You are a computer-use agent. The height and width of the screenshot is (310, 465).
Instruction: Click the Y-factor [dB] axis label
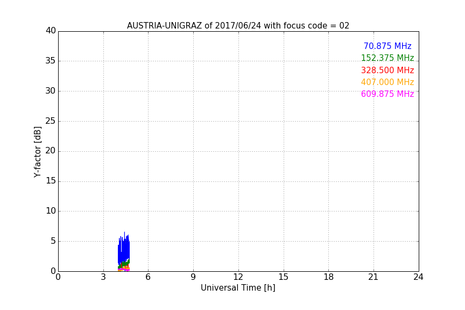[x=37, y=152]
